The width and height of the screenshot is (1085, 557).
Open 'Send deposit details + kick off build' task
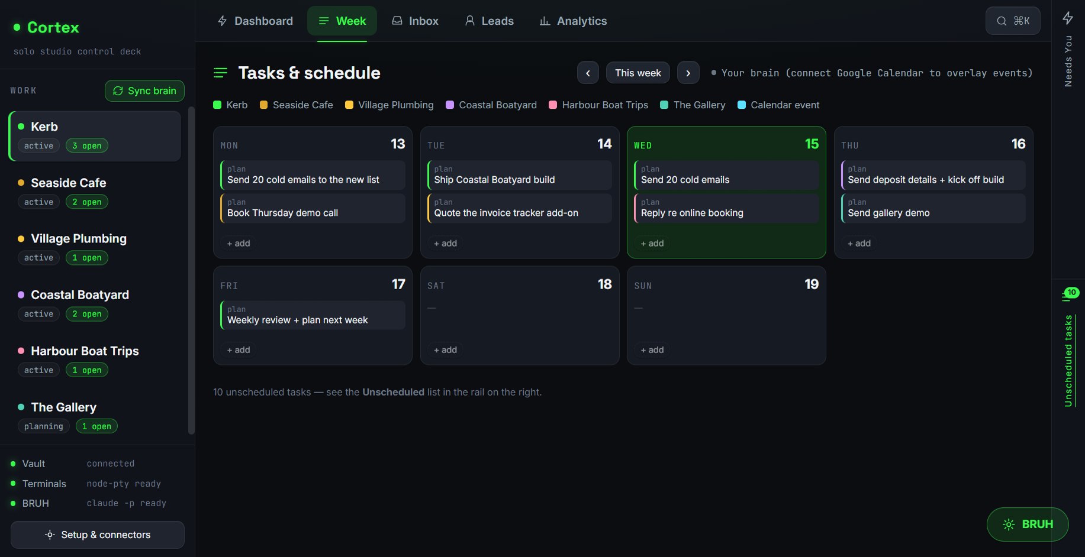(933, 174)
